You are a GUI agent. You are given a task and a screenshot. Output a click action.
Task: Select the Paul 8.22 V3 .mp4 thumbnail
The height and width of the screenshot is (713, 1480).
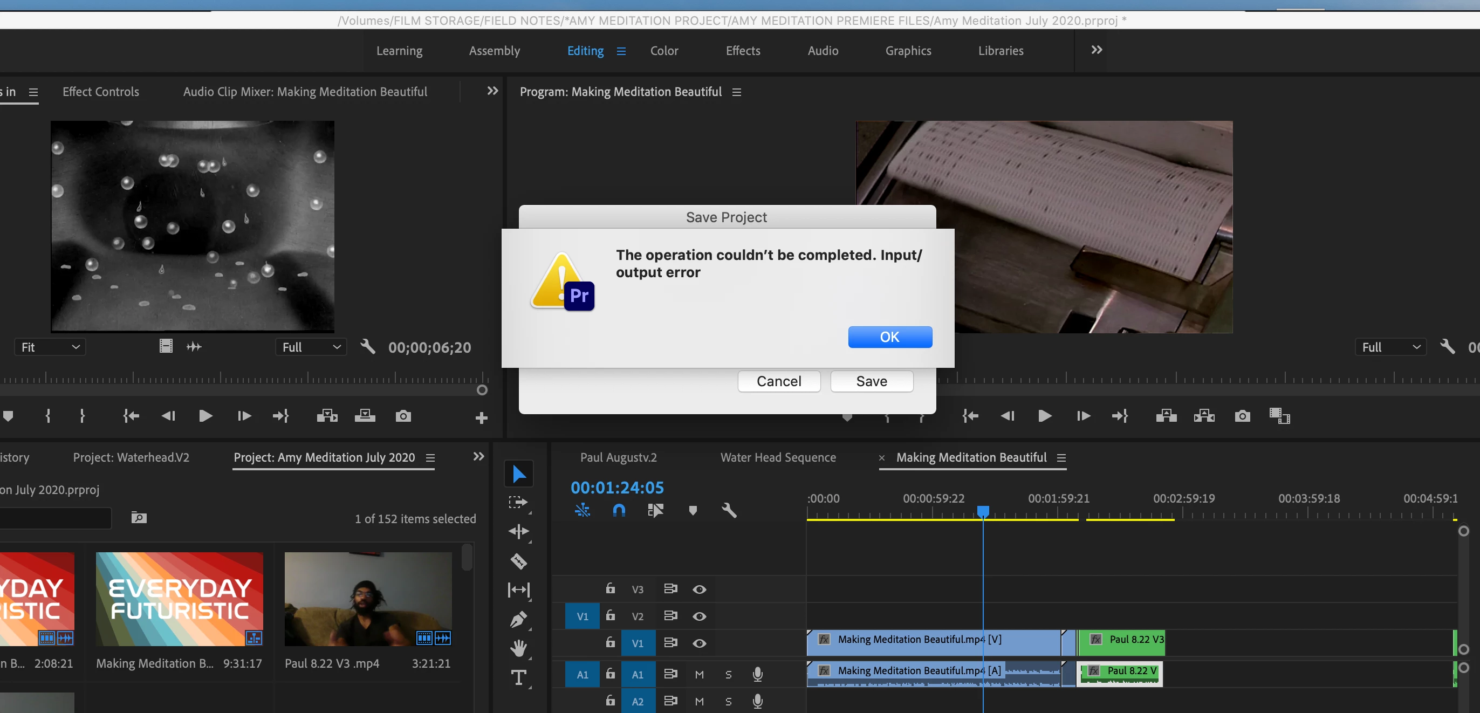tap(368, 599)
